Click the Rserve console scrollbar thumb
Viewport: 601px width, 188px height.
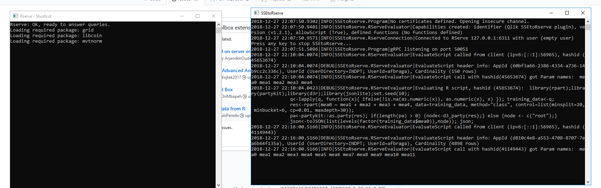218,30
